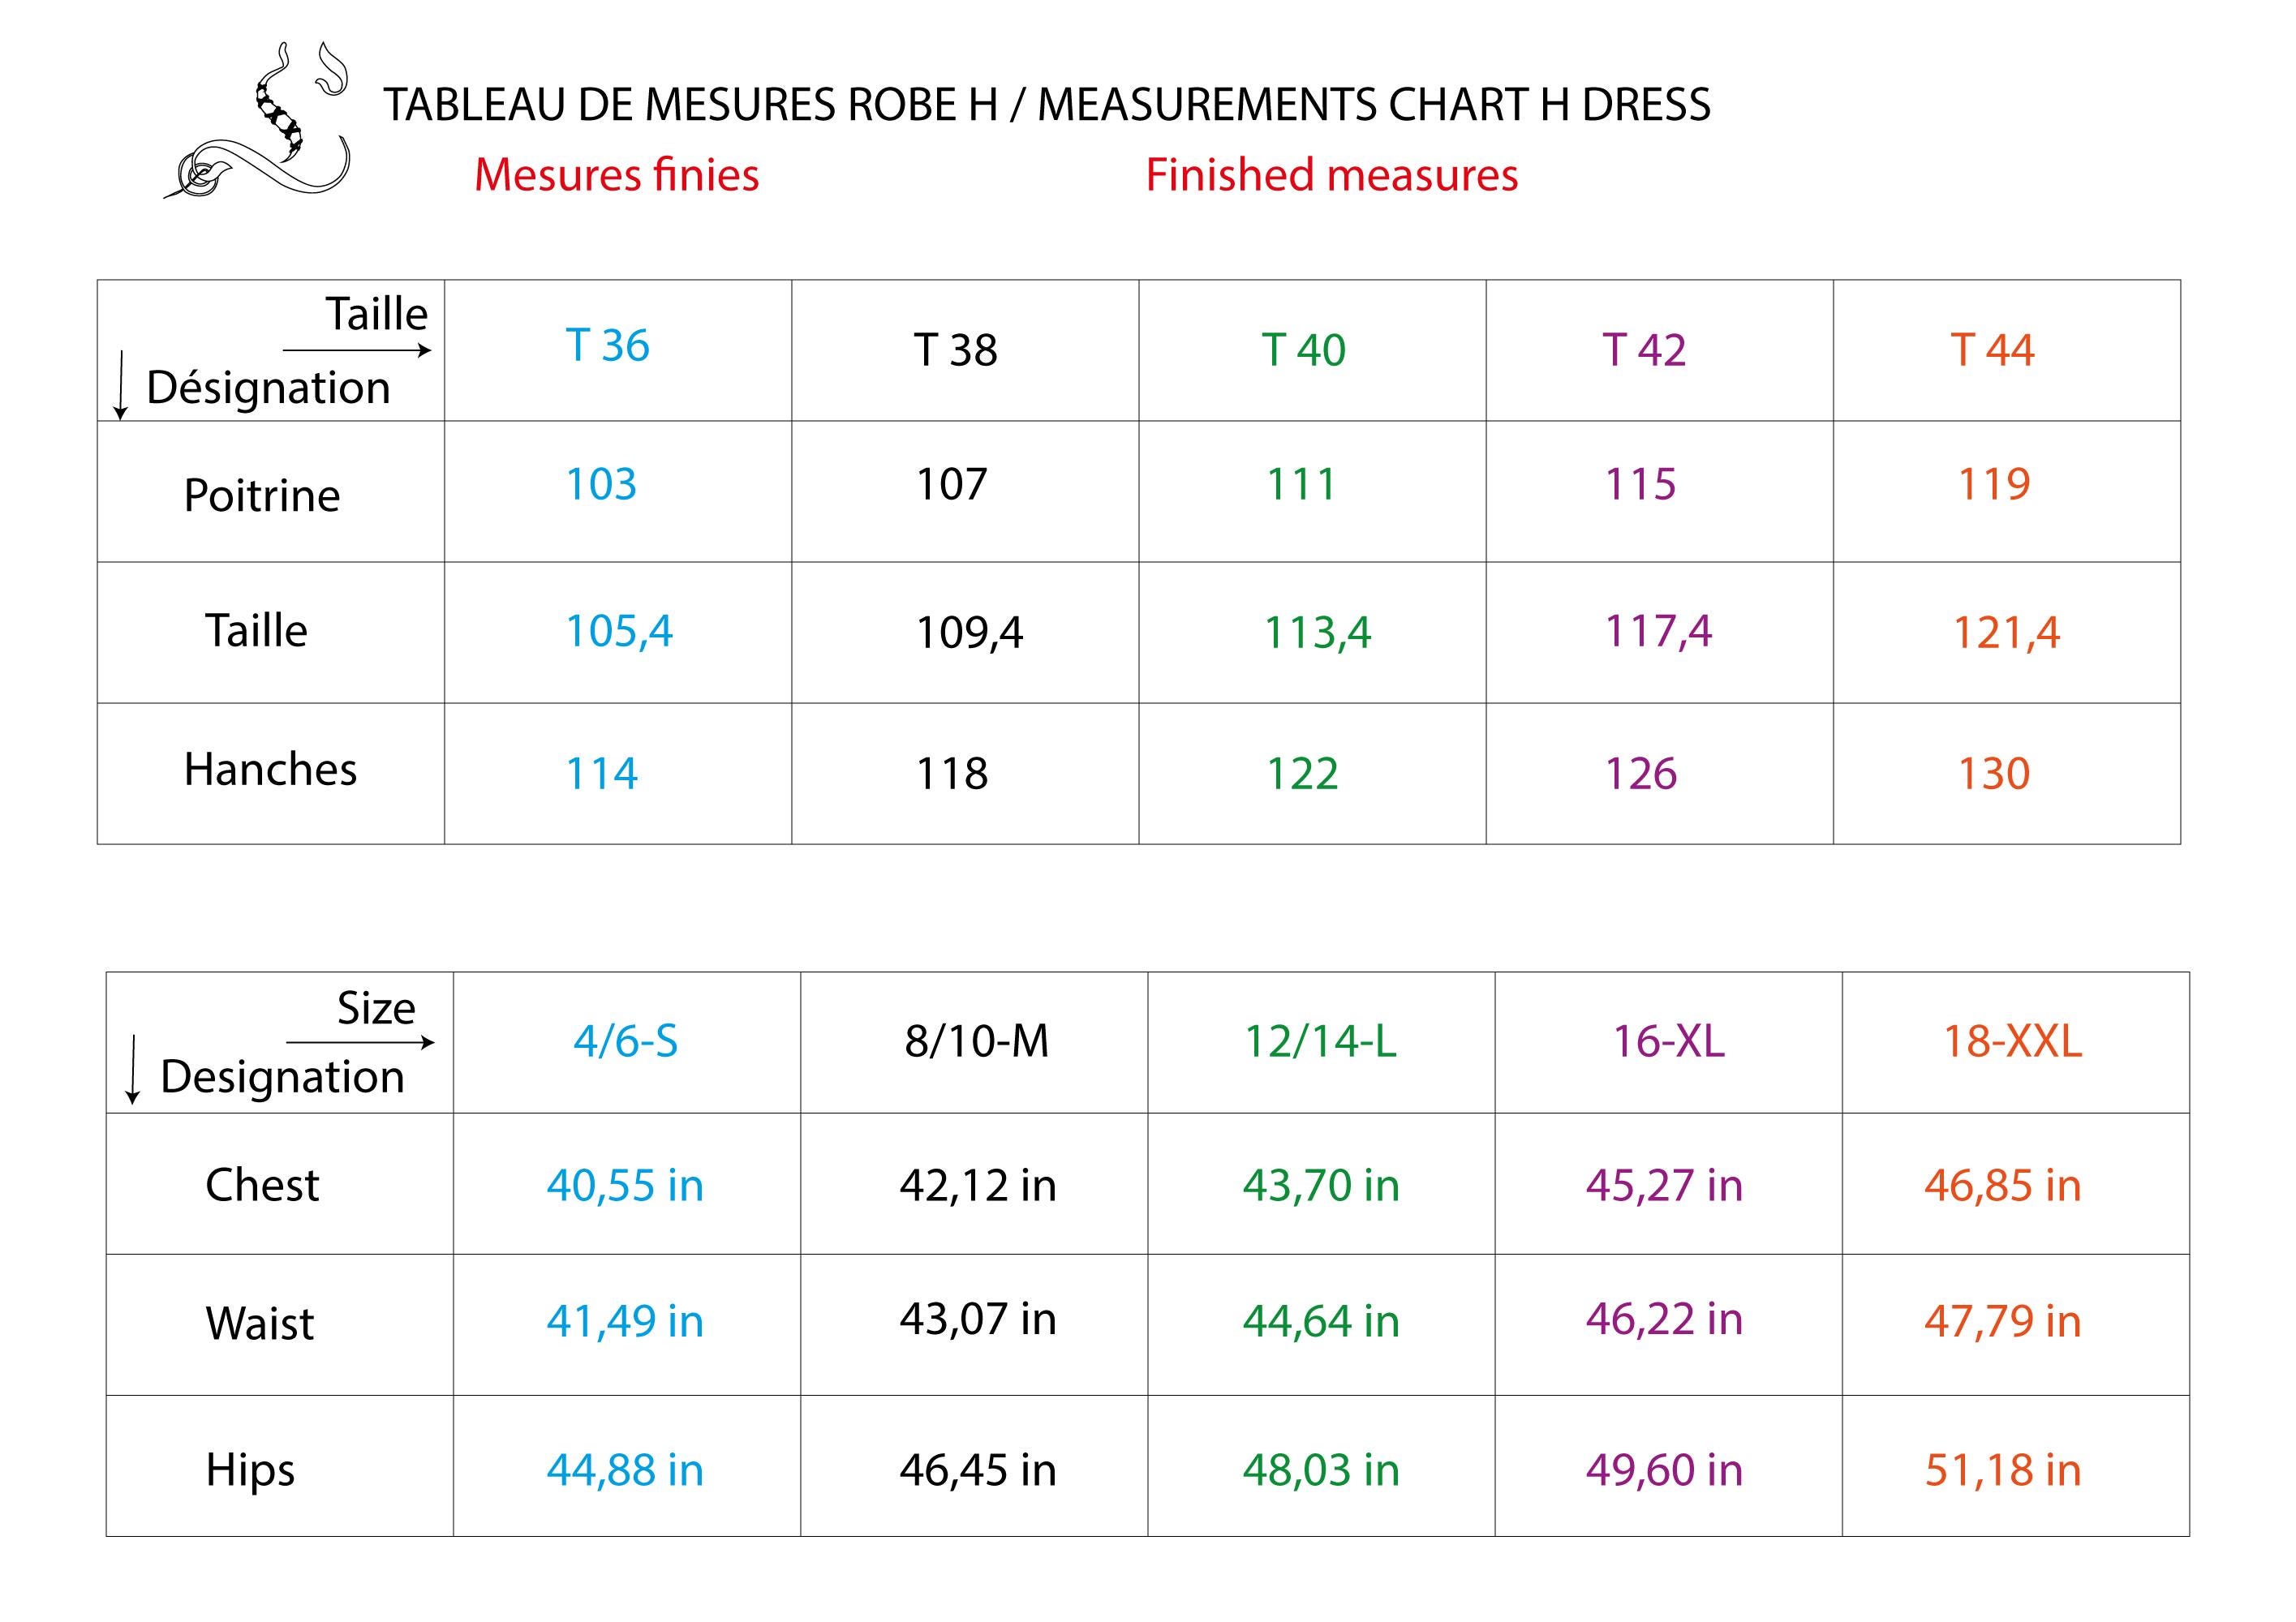Viewport: 2296px width, 1622px height.
Task: Click the down arrow beside Désignation
Action: 121,384
